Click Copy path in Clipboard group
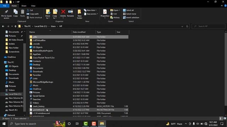 (33, 14)
